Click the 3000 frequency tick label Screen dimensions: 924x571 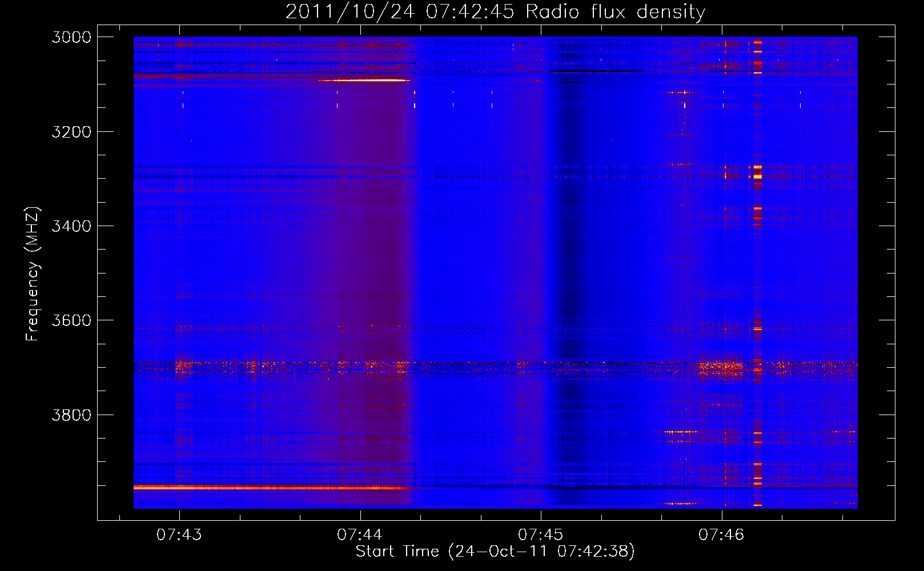71,37
